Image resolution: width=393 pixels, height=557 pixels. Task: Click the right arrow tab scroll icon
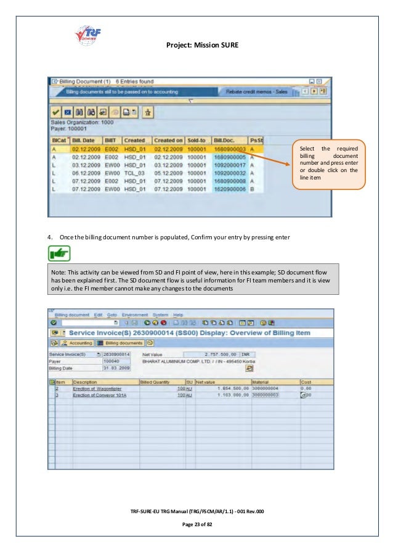pos(314,91)
